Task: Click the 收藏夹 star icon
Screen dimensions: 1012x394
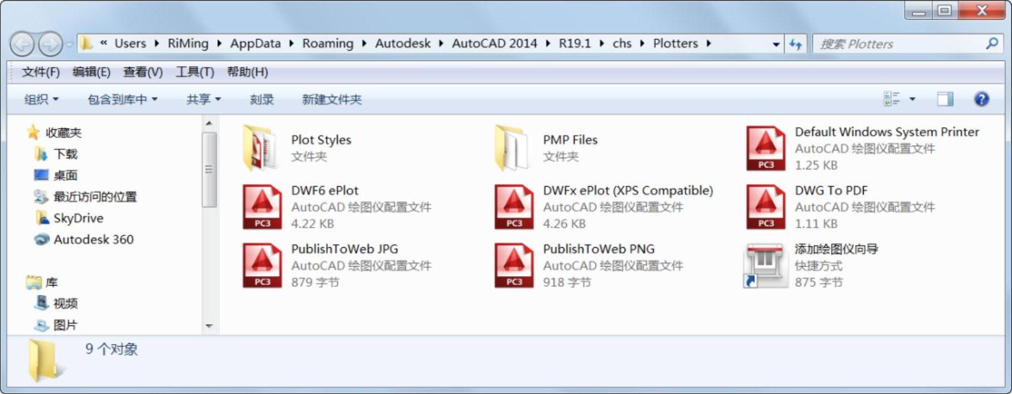Action: [33, 132]
